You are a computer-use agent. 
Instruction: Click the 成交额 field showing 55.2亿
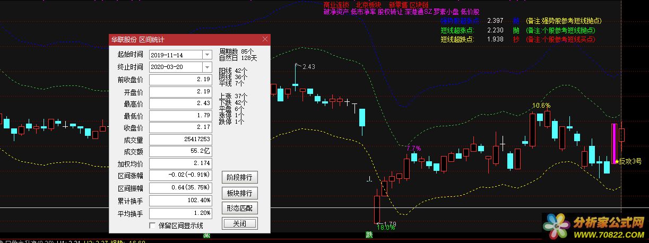point(180,152)
